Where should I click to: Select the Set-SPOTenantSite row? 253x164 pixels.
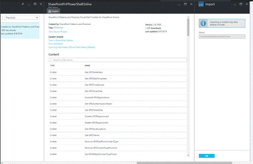tap(118, 91)
